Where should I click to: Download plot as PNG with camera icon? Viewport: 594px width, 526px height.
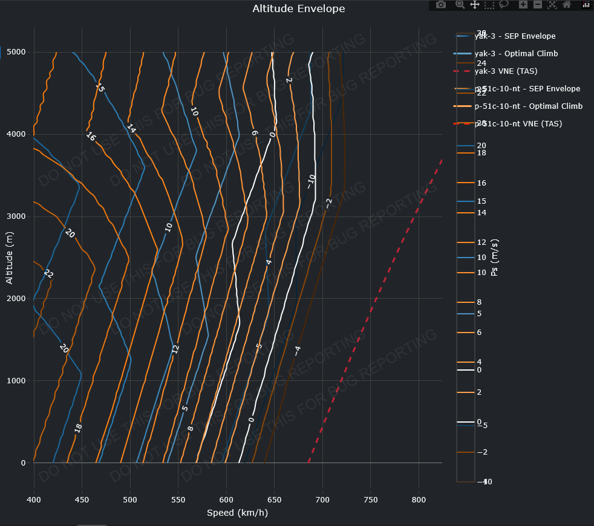point(441,5)
